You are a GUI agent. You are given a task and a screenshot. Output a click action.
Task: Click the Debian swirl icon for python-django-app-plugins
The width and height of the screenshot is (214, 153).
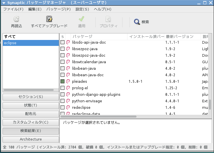click(68, 94)
